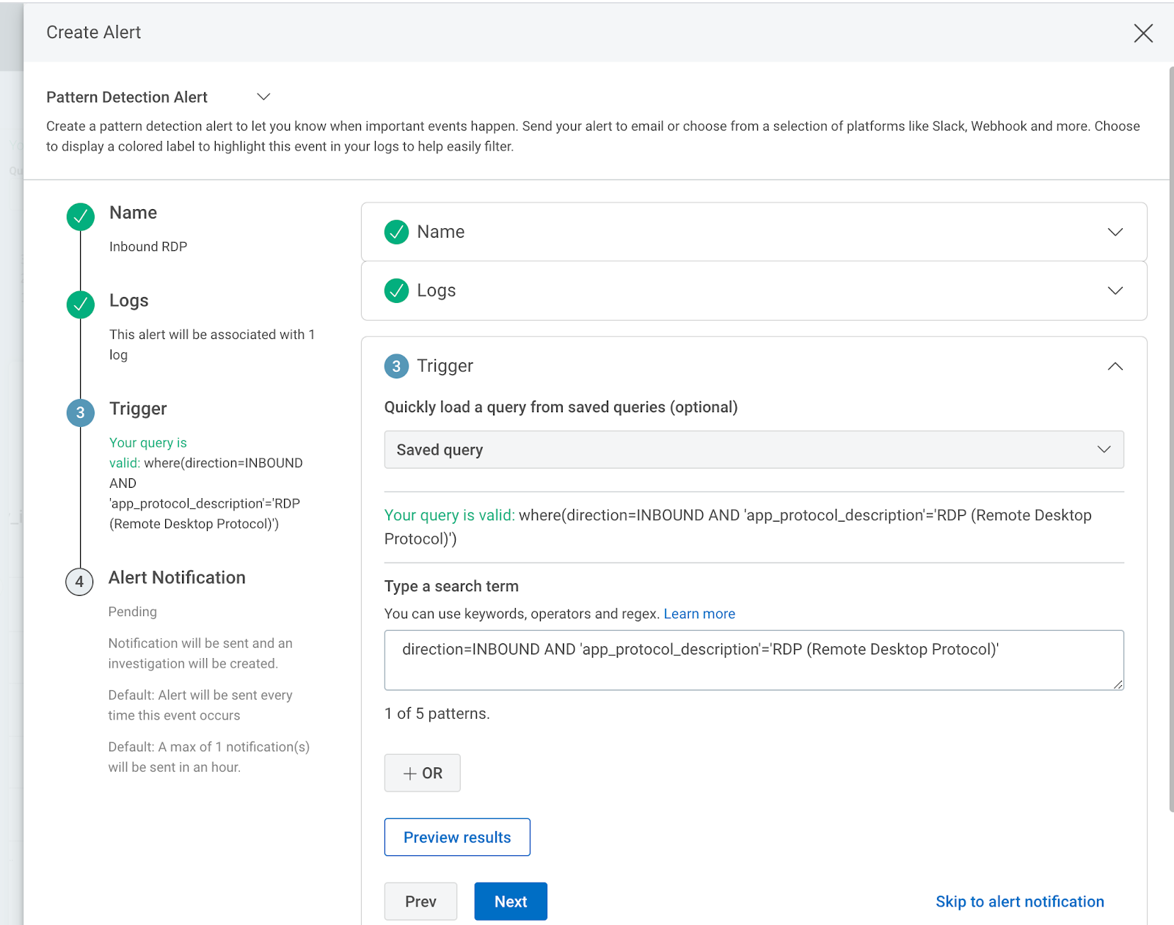1174x925 pixels.
Task: Open the Learn more link
Action: [699, 614]
